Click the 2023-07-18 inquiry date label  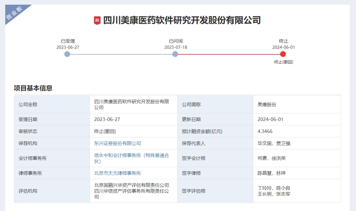click(x=176, y=47)
